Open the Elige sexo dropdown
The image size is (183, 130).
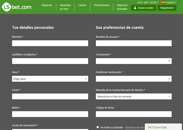(50, 79)
